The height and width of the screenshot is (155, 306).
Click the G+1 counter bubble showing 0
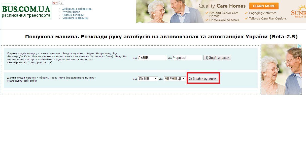pos(62,3)
